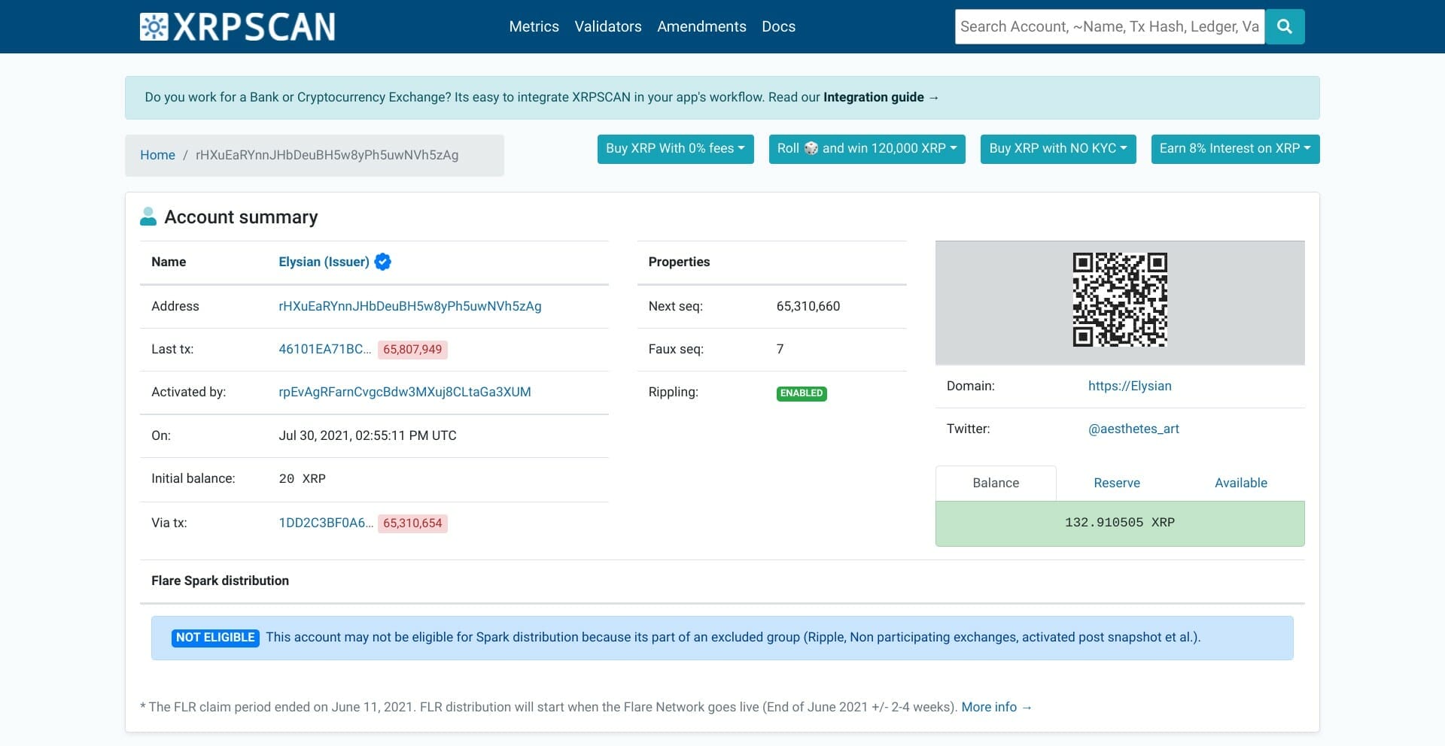Open the Validators page
Viewport: 1445px width, 746px height.
[x=608, y=26]
